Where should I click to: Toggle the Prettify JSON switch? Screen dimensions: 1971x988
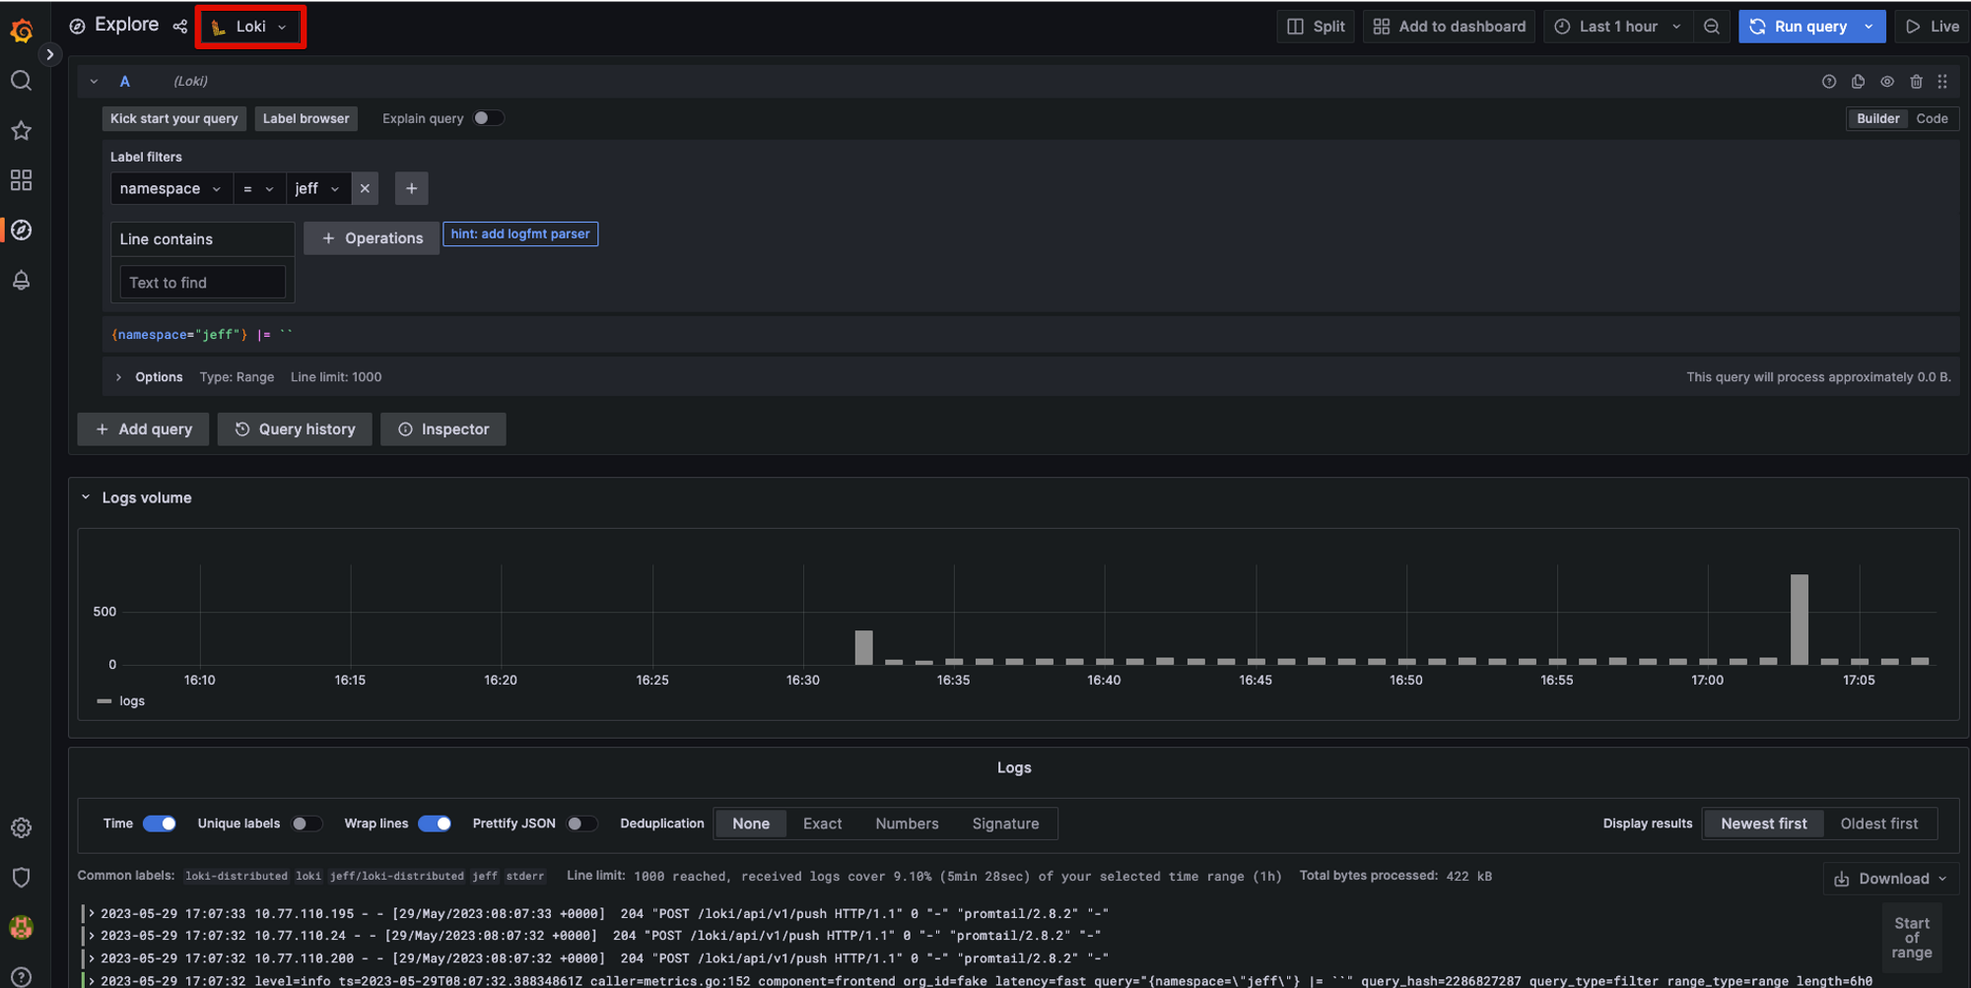pyautogui.click(x=582, y=823)
